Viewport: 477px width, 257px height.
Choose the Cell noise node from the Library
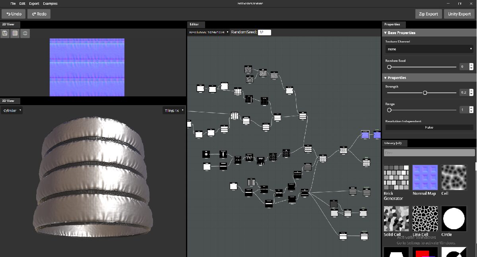pyautogui.click(x=454, y=177)
